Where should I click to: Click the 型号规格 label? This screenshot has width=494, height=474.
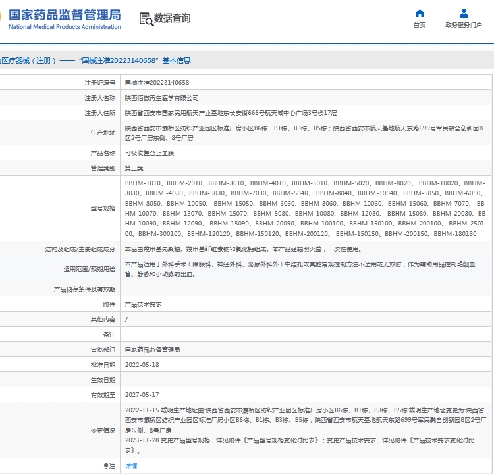103,208
